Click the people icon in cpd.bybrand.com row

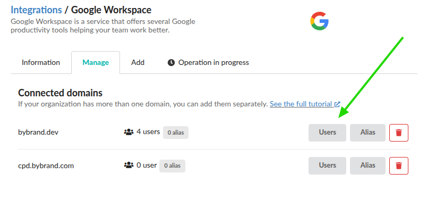tap(129, 166)
